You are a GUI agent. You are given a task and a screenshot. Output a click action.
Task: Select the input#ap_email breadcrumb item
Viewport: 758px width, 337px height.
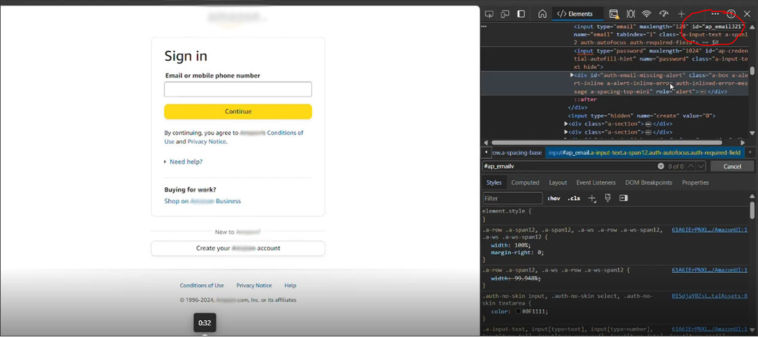[x=644, y=153]
